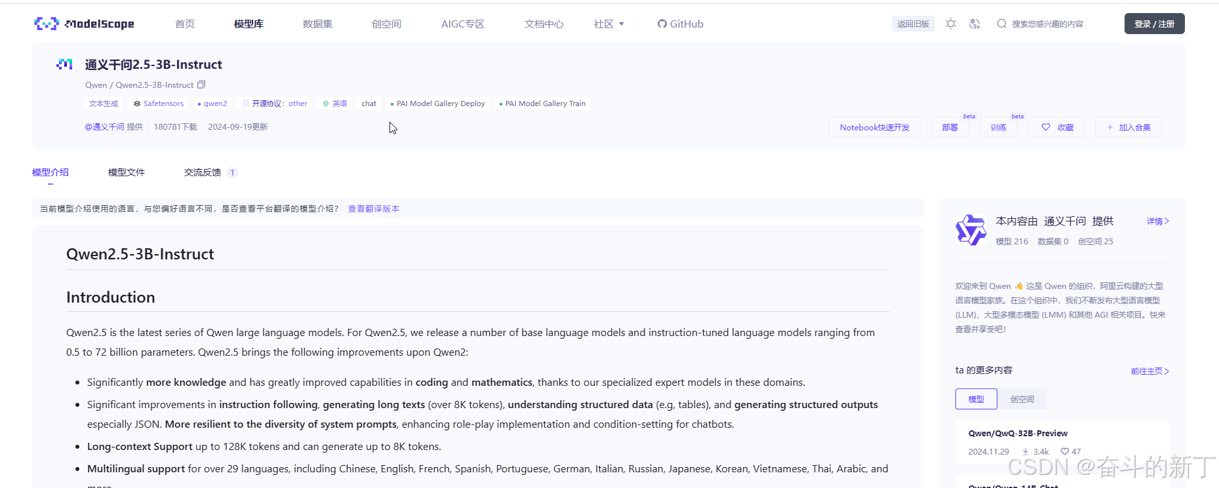Open 详情 details link in sidebar
This screenshot has width=1219, height=488.
coord(1158,221)
